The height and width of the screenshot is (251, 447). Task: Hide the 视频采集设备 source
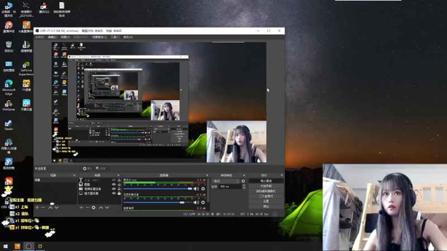[x=114, y=189]
